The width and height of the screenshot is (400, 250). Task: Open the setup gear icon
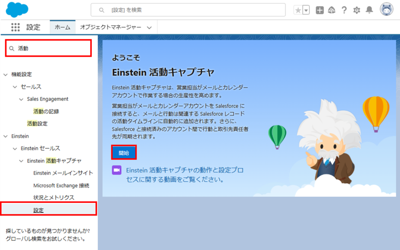click(357, 10)
